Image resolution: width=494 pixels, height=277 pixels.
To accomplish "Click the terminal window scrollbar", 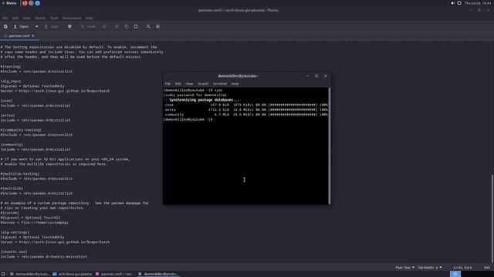I will tap(330, 145).
